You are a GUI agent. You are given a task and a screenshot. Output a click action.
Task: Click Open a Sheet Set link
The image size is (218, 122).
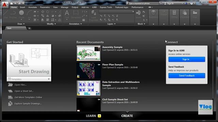pos(24,91)
